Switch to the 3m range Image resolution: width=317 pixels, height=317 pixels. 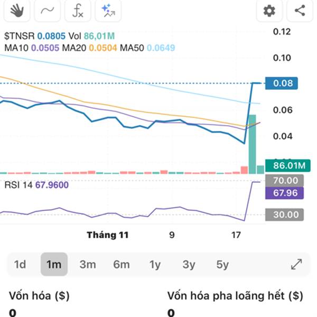pyautogui.click(x=87, y=264)
